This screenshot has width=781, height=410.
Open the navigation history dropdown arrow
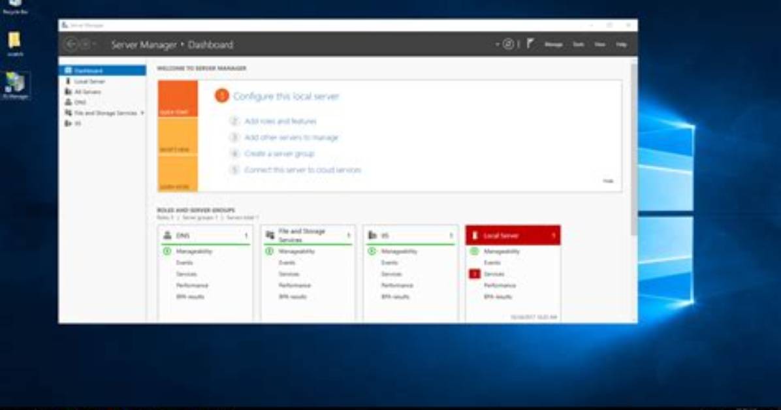[94, 44]
